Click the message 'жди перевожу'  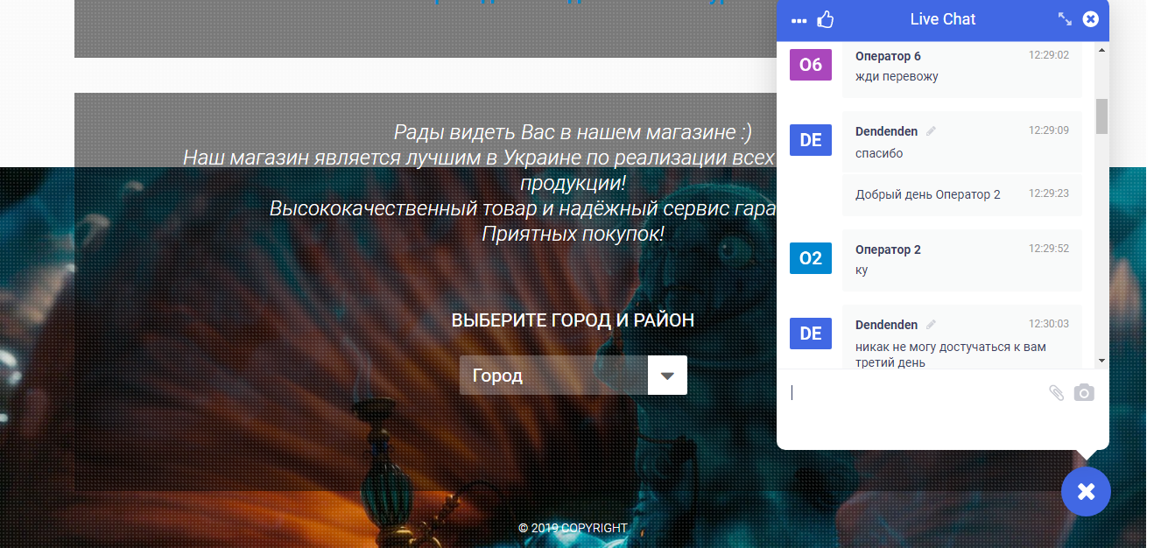pos(897,77)
